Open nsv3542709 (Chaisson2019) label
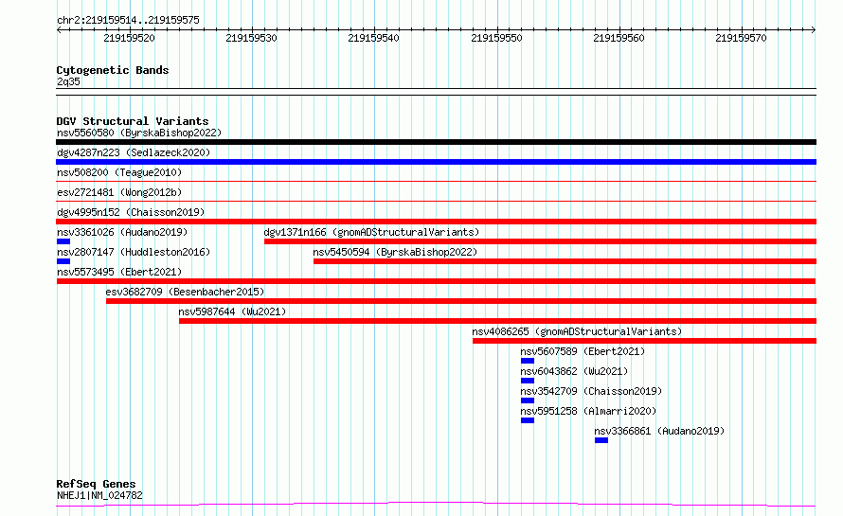This screenshot has width=843, height=516. click(591, 391)
